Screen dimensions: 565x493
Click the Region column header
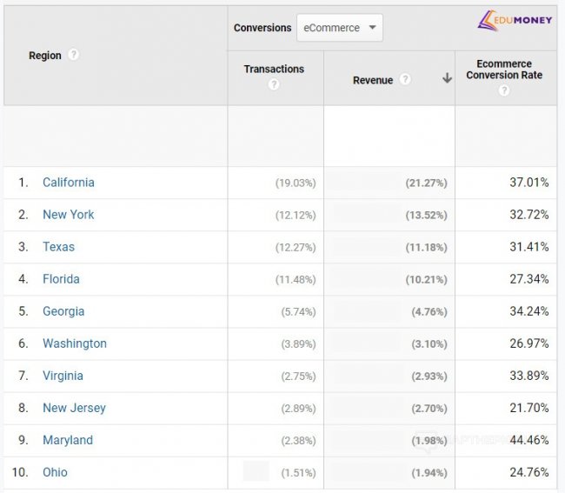pyautogui.click(x=45, y=56)
